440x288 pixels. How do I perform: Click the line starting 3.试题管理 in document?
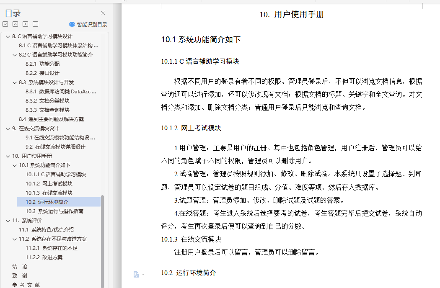click(259, 200)
